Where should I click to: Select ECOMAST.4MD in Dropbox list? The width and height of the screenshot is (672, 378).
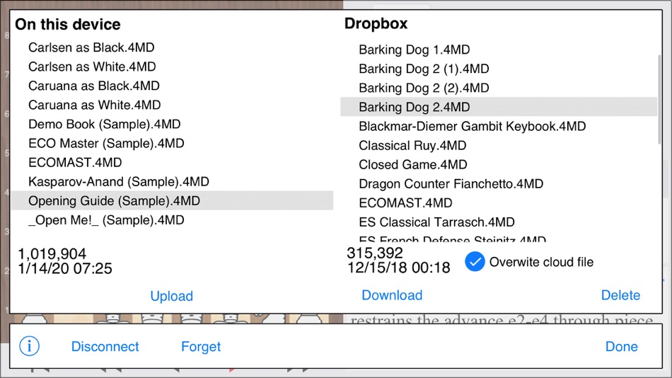[499, 202]
